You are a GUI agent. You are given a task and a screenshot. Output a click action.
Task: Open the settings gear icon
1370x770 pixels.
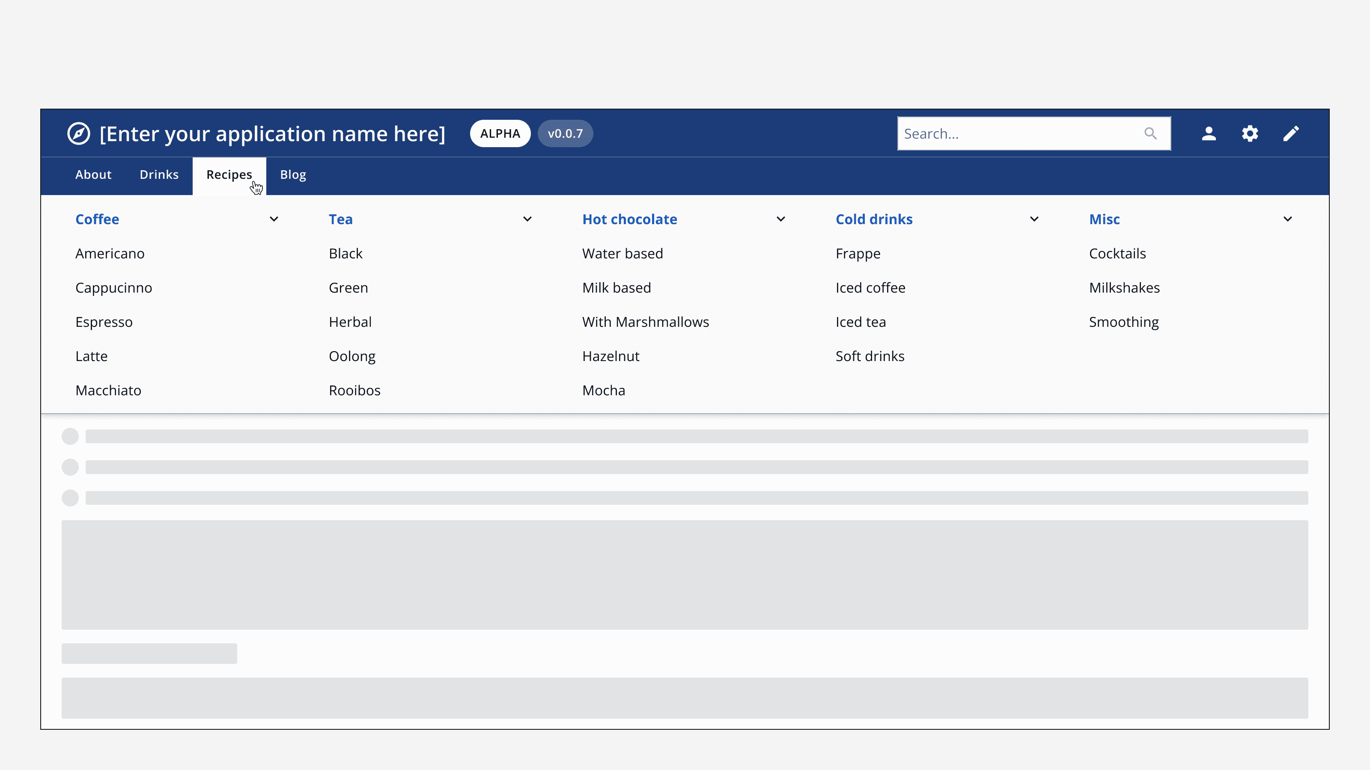point(1250,133)
